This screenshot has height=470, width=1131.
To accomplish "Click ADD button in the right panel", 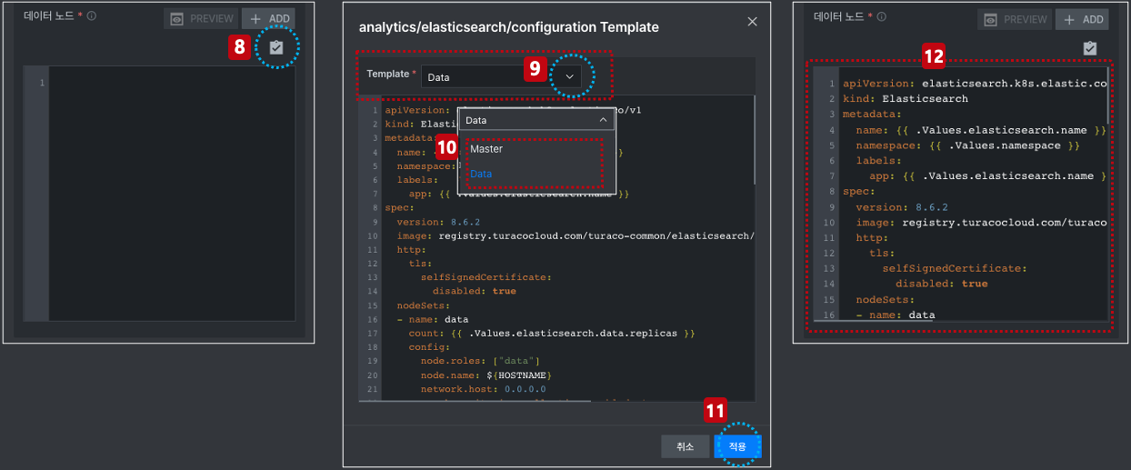I will click(1083, 19).
